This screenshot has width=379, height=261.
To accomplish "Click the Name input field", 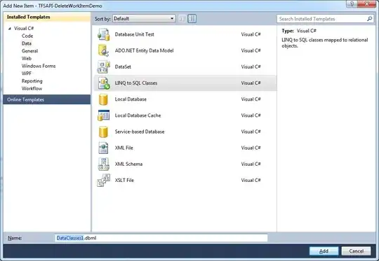I will (161, 238).
